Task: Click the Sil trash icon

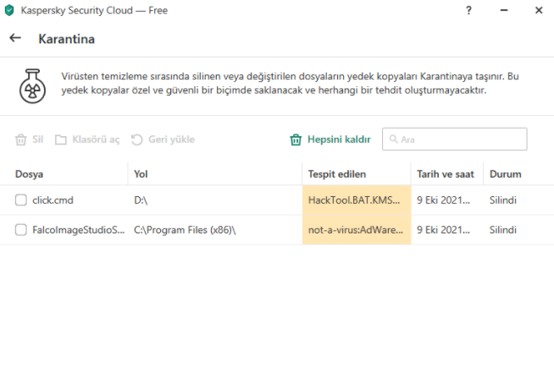Action: pyautogui.click(x=21, y=140)
